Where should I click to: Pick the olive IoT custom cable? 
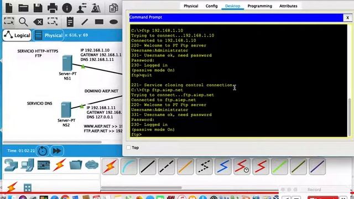(x=299, y=166)
